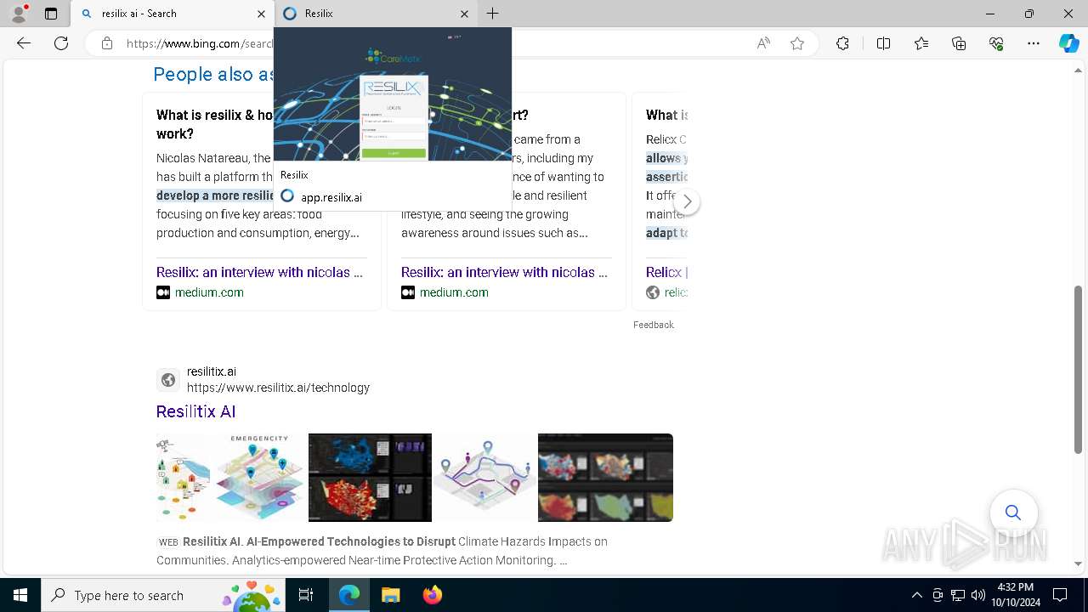Image resolution: width=1088 pixels, height=612 pixels.
Task: Show next People also ask cards
Action: [x=687, y=201]
